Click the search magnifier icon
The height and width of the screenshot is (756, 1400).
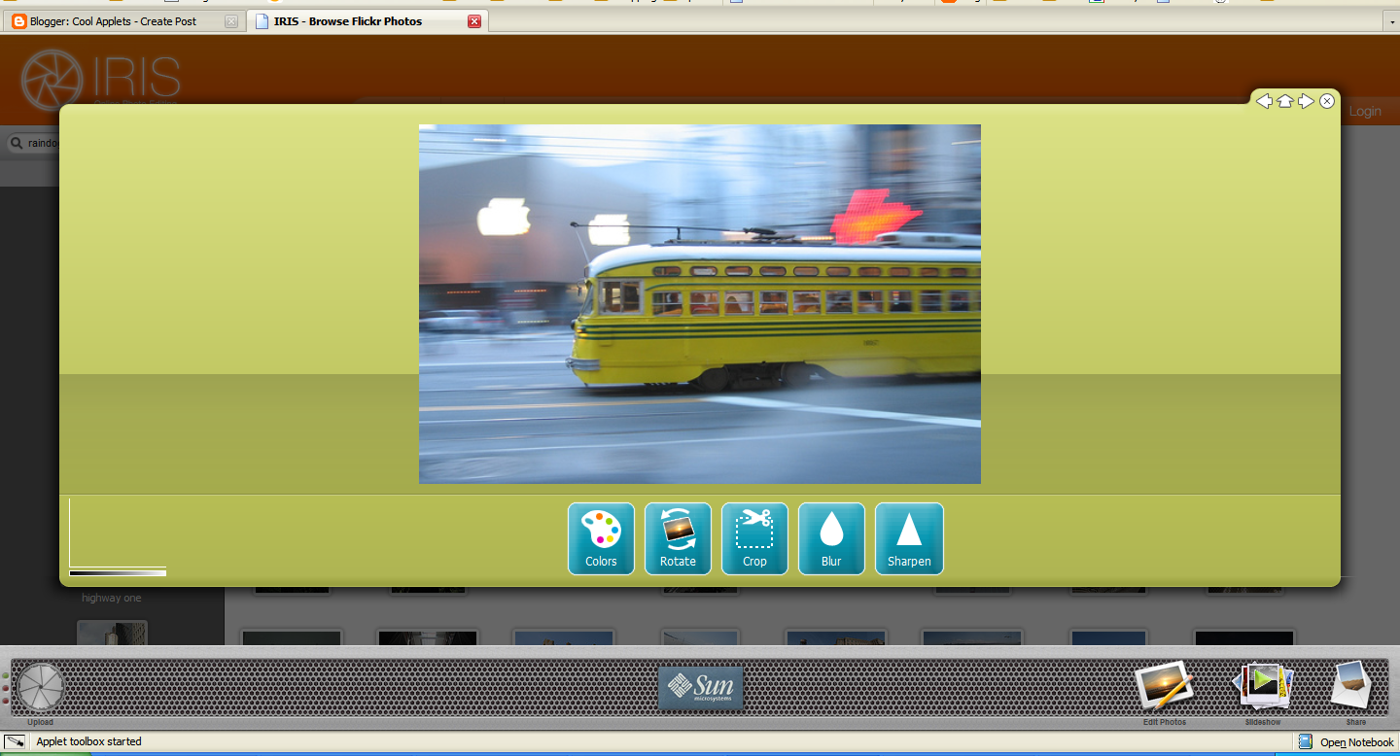click(x=17, y=144)
